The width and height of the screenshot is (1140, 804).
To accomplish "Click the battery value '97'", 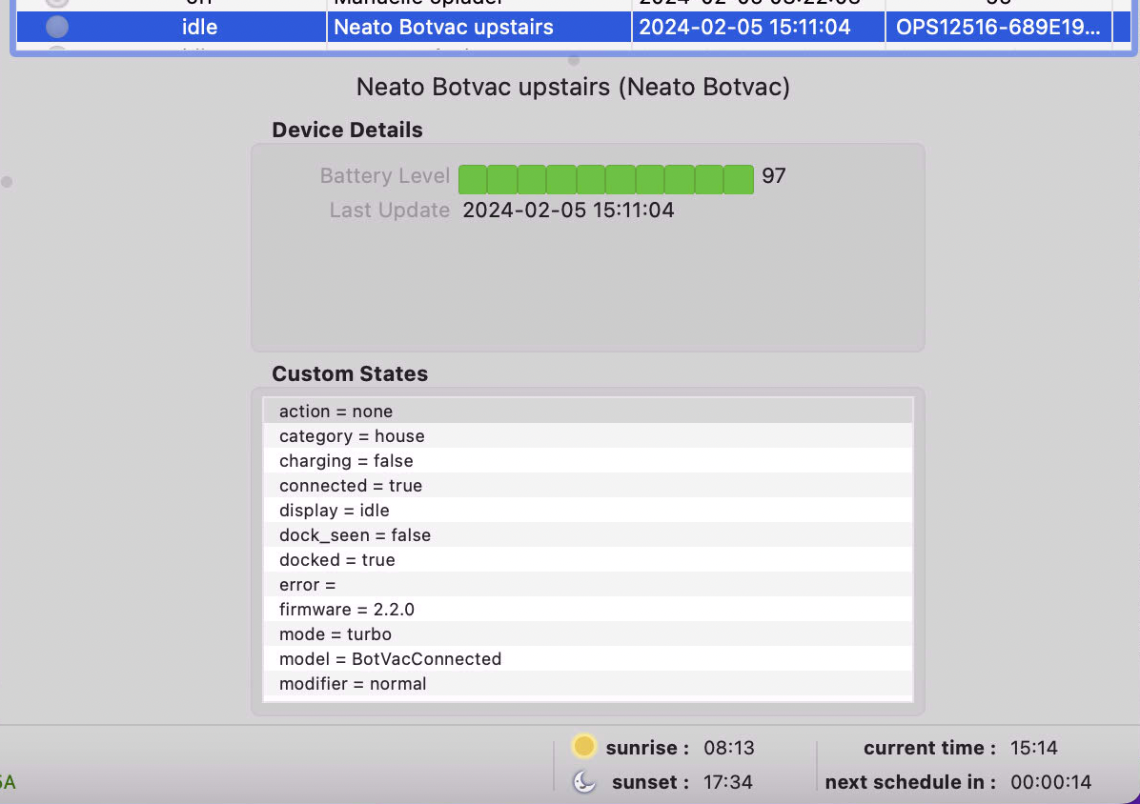I will click(774, 176).
